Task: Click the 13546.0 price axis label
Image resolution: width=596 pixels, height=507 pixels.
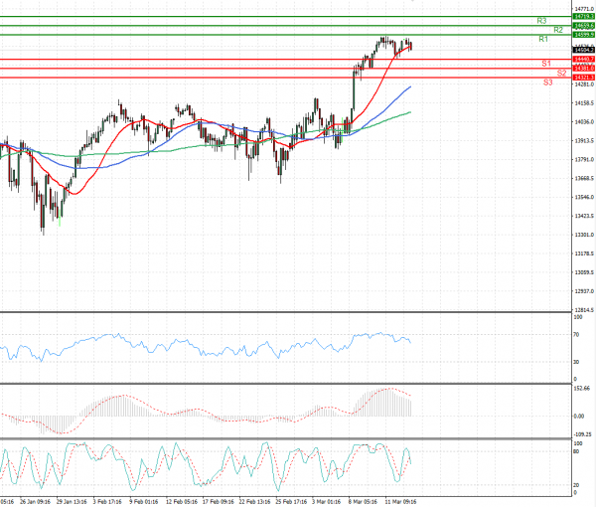Action: 584,197
